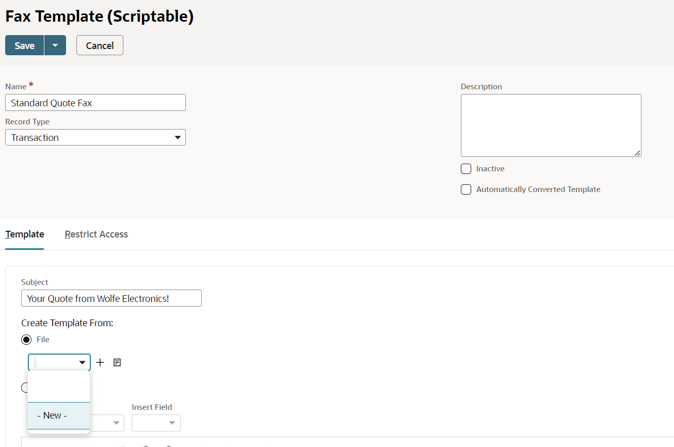Click the 'Fax Template (Scriptable)' page title

click(99, 16)
